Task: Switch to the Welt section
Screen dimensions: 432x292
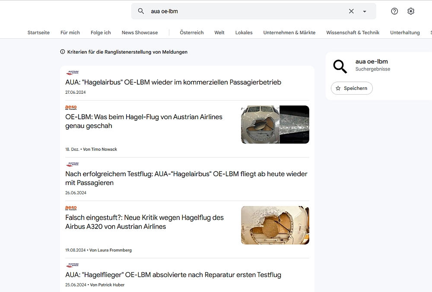Action: coord(219,32)
